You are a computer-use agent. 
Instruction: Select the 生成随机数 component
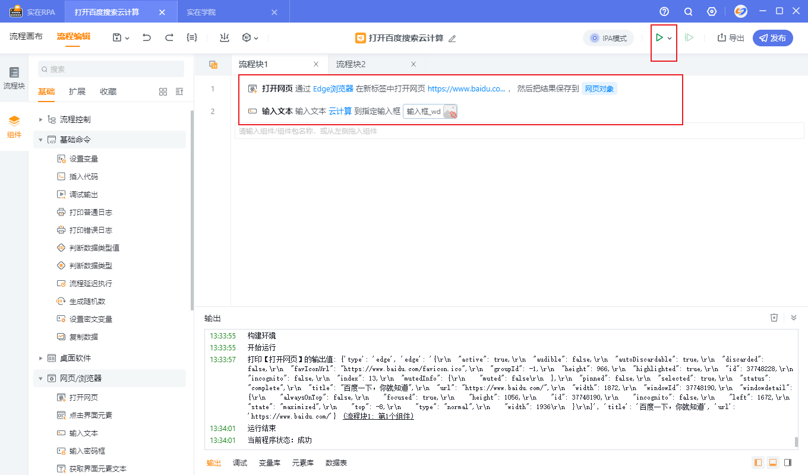pyautogui.click(x=81, y=301)
